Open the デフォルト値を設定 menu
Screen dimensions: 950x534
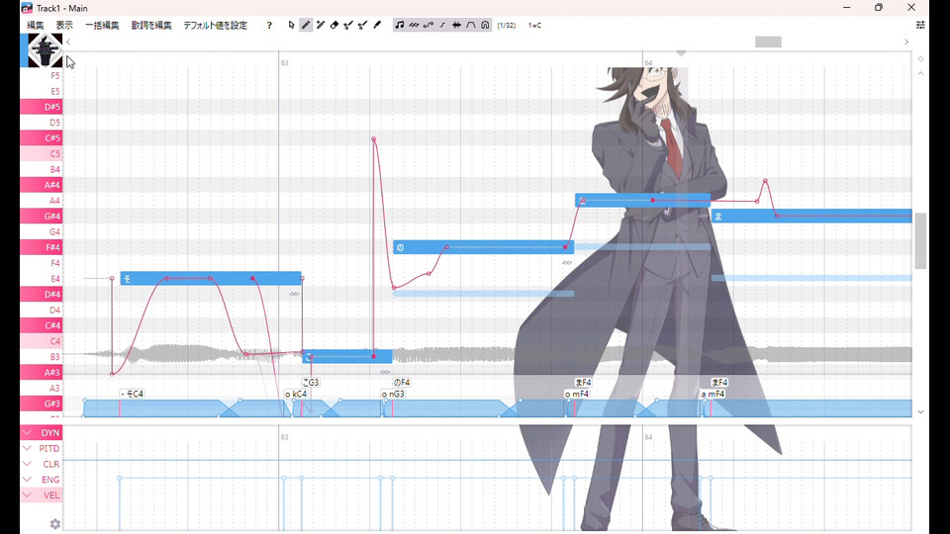215,26
